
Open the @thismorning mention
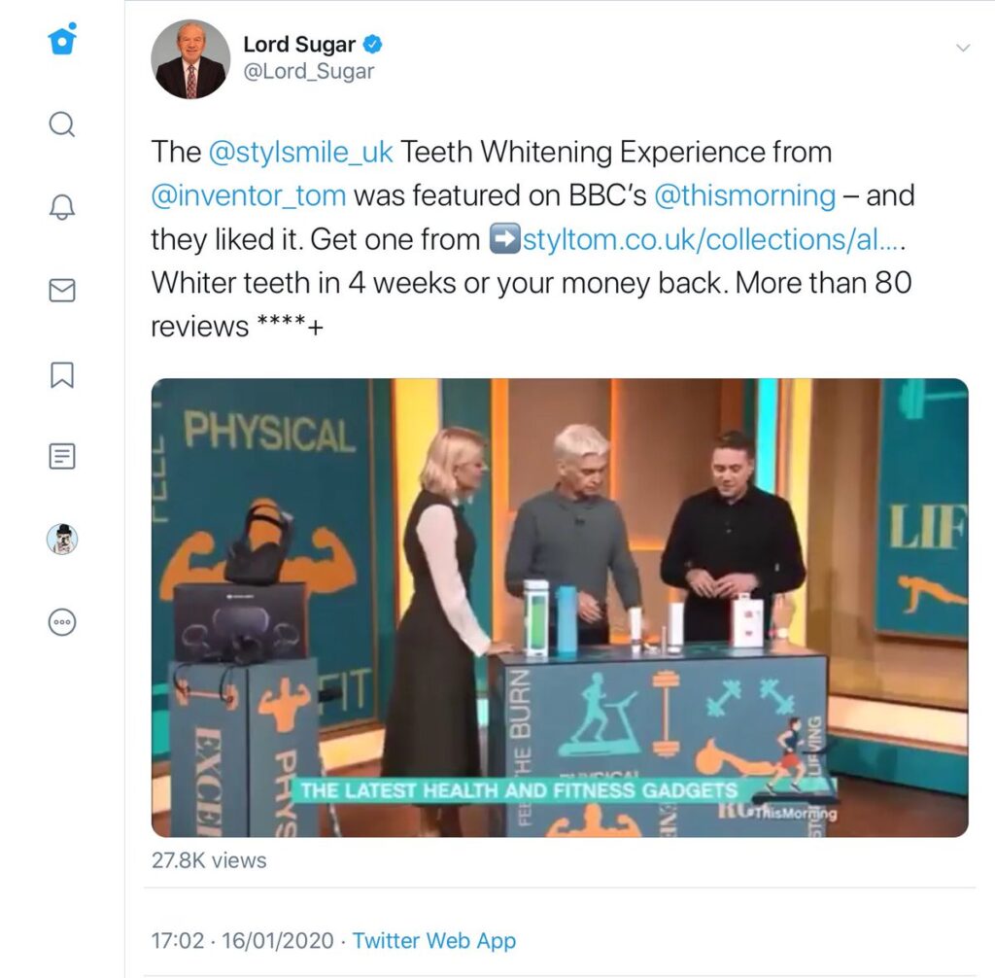coord(744,195)
